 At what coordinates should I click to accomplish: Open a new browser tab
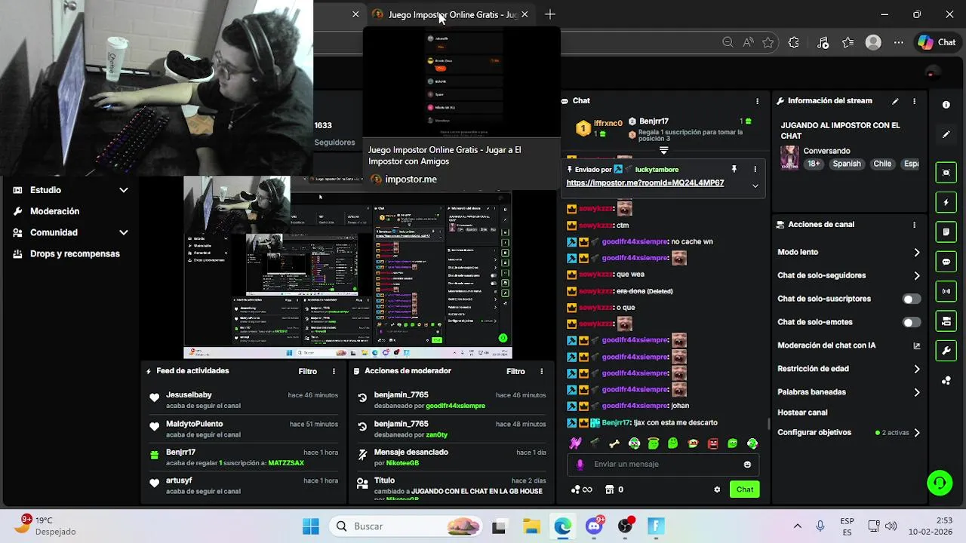[x=550, y=14]
